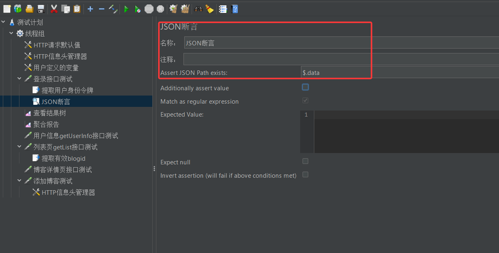Click the 名称 name input field

(x=341, y=43)
